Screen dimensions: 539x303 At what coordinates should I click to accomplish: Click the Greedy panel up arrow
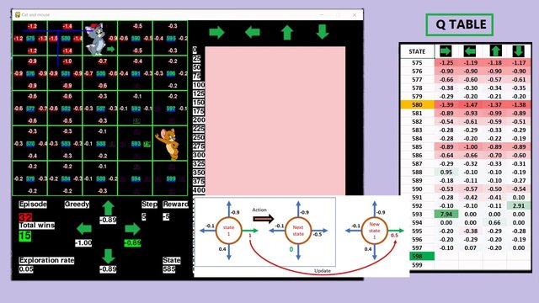click(108, 209)
